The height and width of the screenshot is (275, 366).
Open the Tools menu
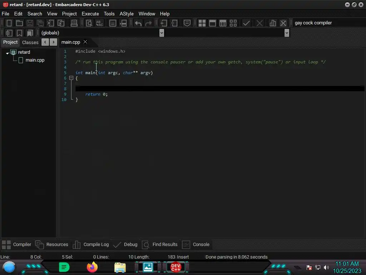pyautogui.click(x=109, y=14)
